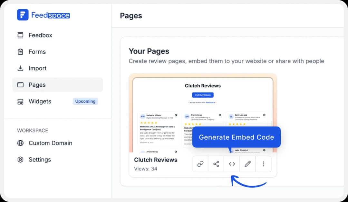Navigate to Forms in the sidebar
The height and width of the screenshot is (202, 348).
36,52
